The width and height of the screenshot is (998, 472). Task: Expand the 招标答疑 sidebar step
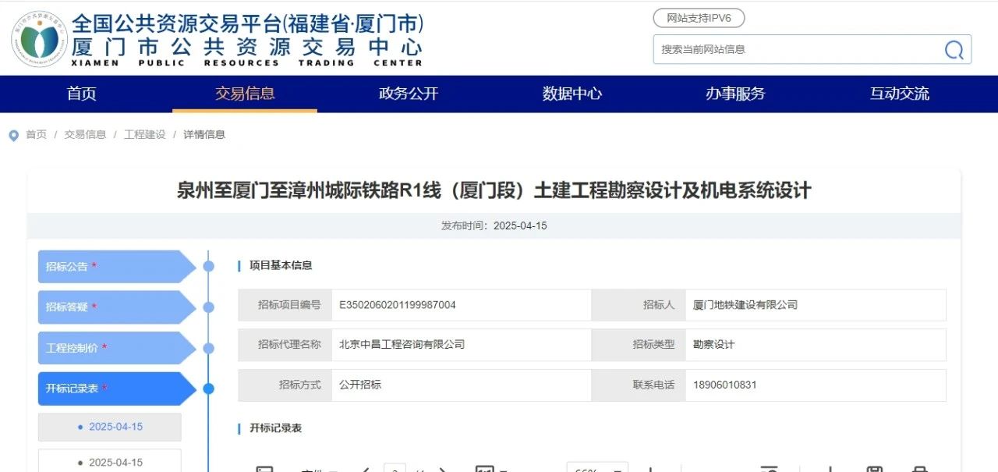tap(117, 307)
